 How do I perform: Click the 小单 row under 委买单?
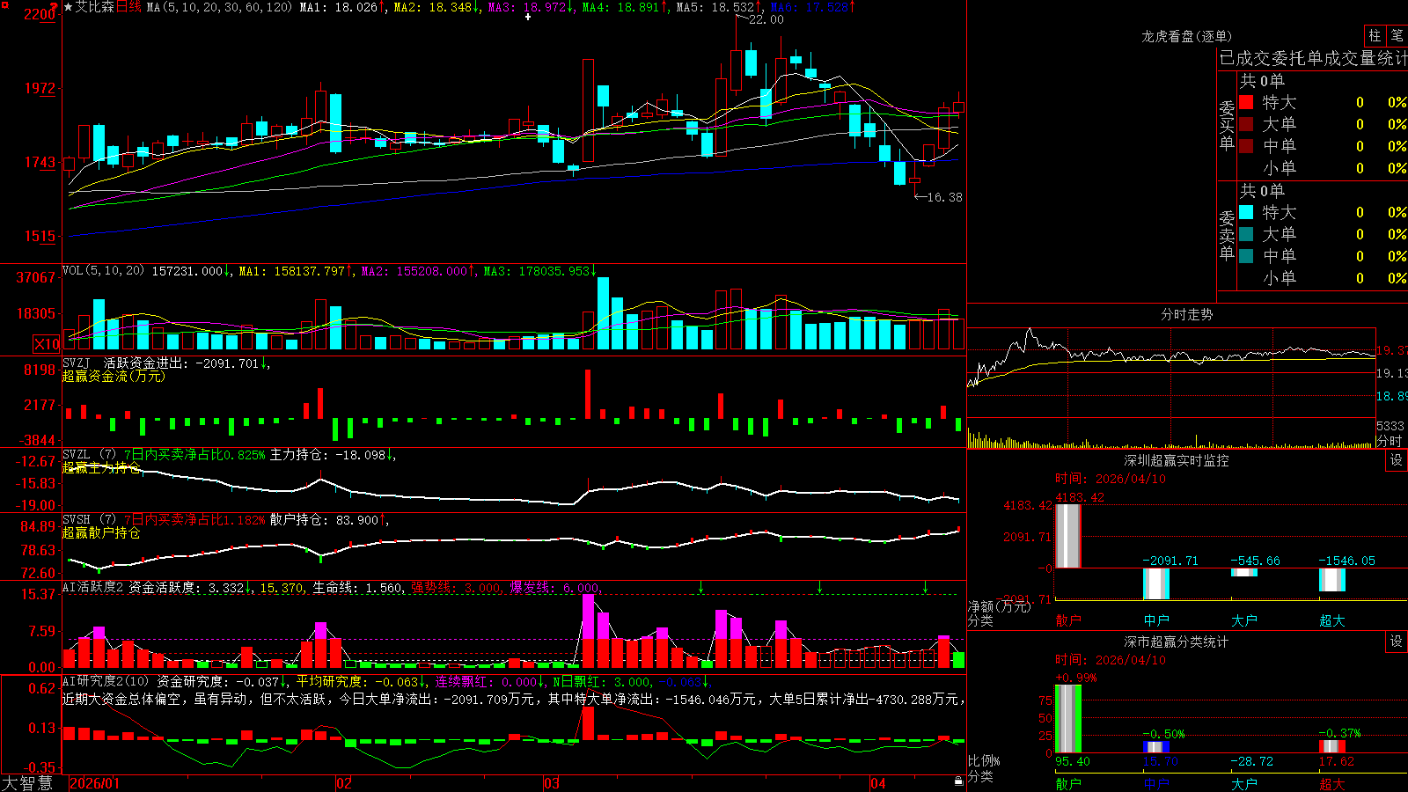(1323, 168)
